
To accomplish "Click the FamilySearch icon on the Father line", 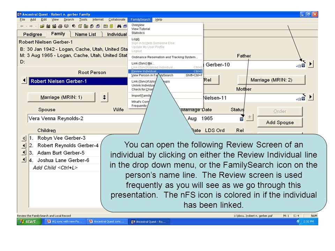I will click(x=303, y=66).
